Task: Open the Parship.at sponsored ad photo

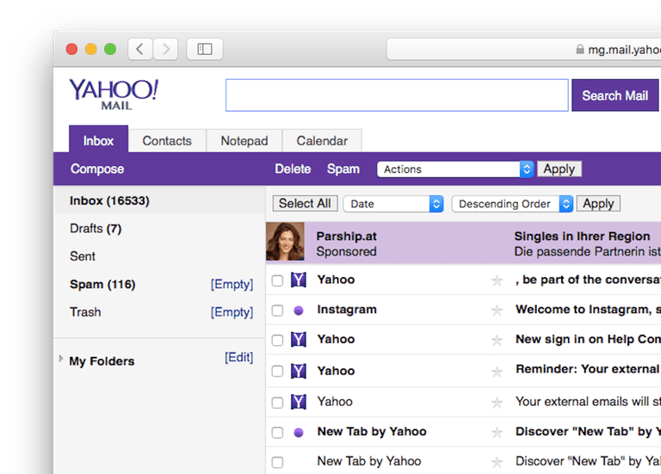Action: click(285, 242)
